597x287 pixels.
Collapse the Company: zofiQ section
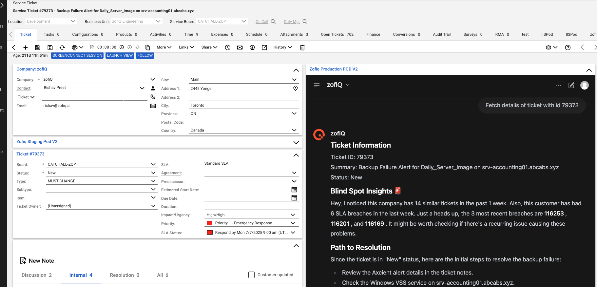(296, 70)
